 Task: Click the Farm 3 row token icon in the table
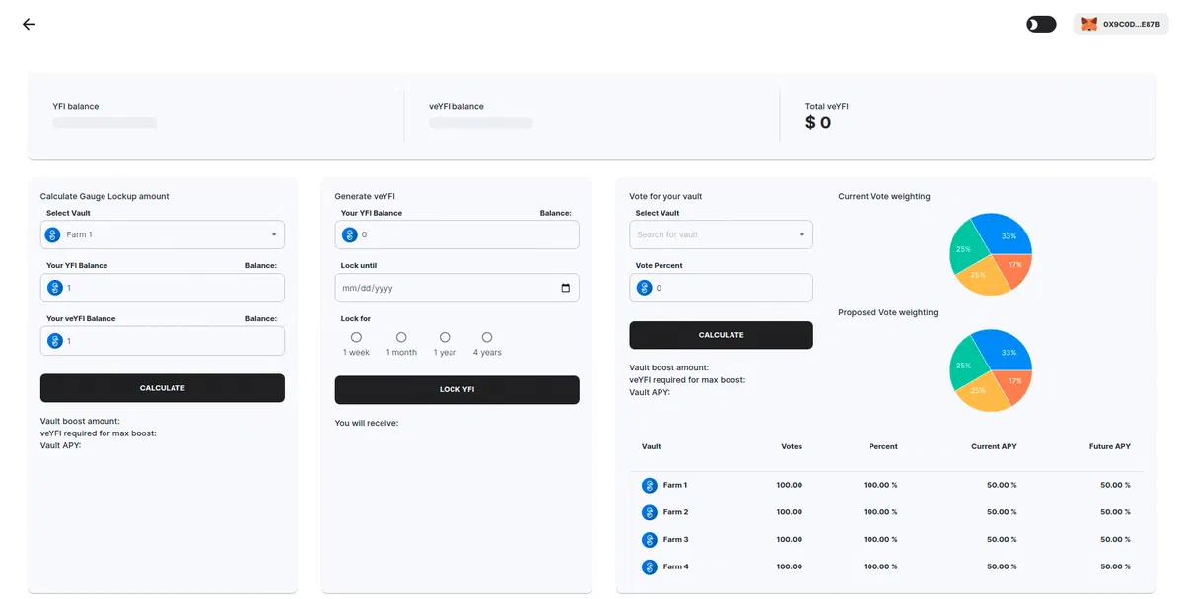click(650, 540)
